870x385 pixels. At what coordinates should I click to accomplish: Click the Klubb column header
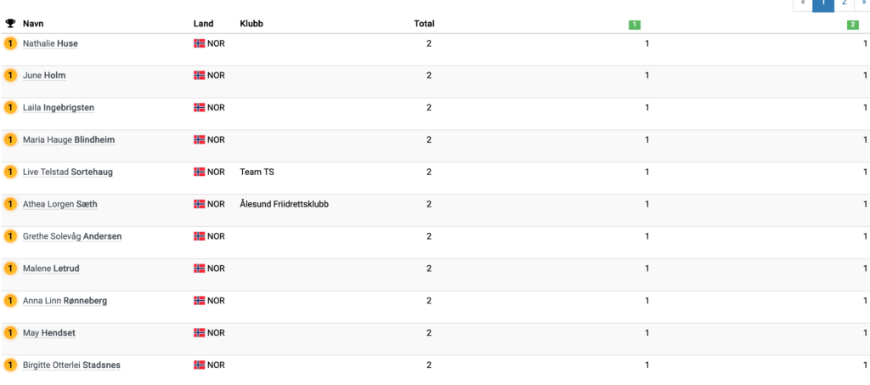[x=251, y=24]
